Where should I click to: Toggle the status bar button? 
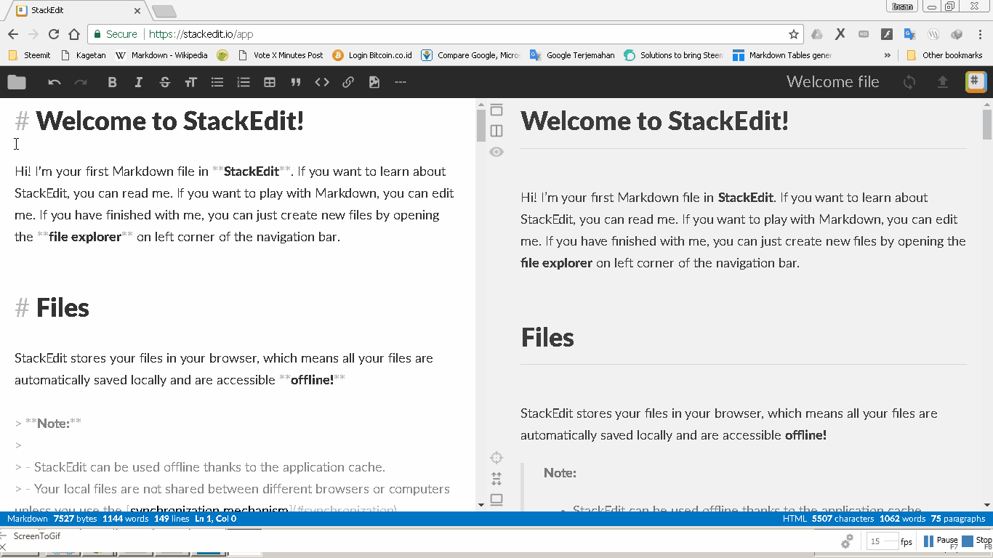point(496,500)
